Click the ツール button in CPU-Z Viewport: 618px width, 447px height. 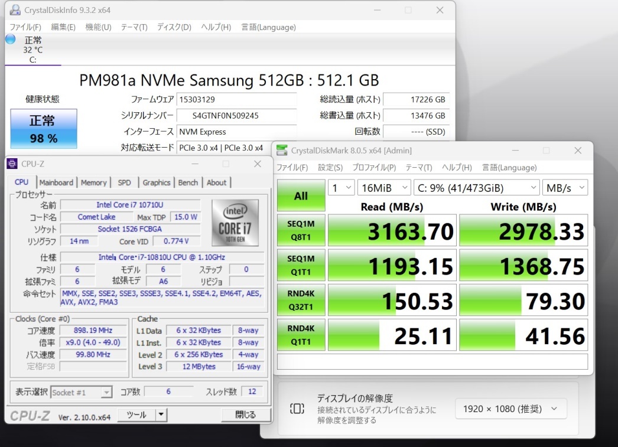(x=136, y=415)
